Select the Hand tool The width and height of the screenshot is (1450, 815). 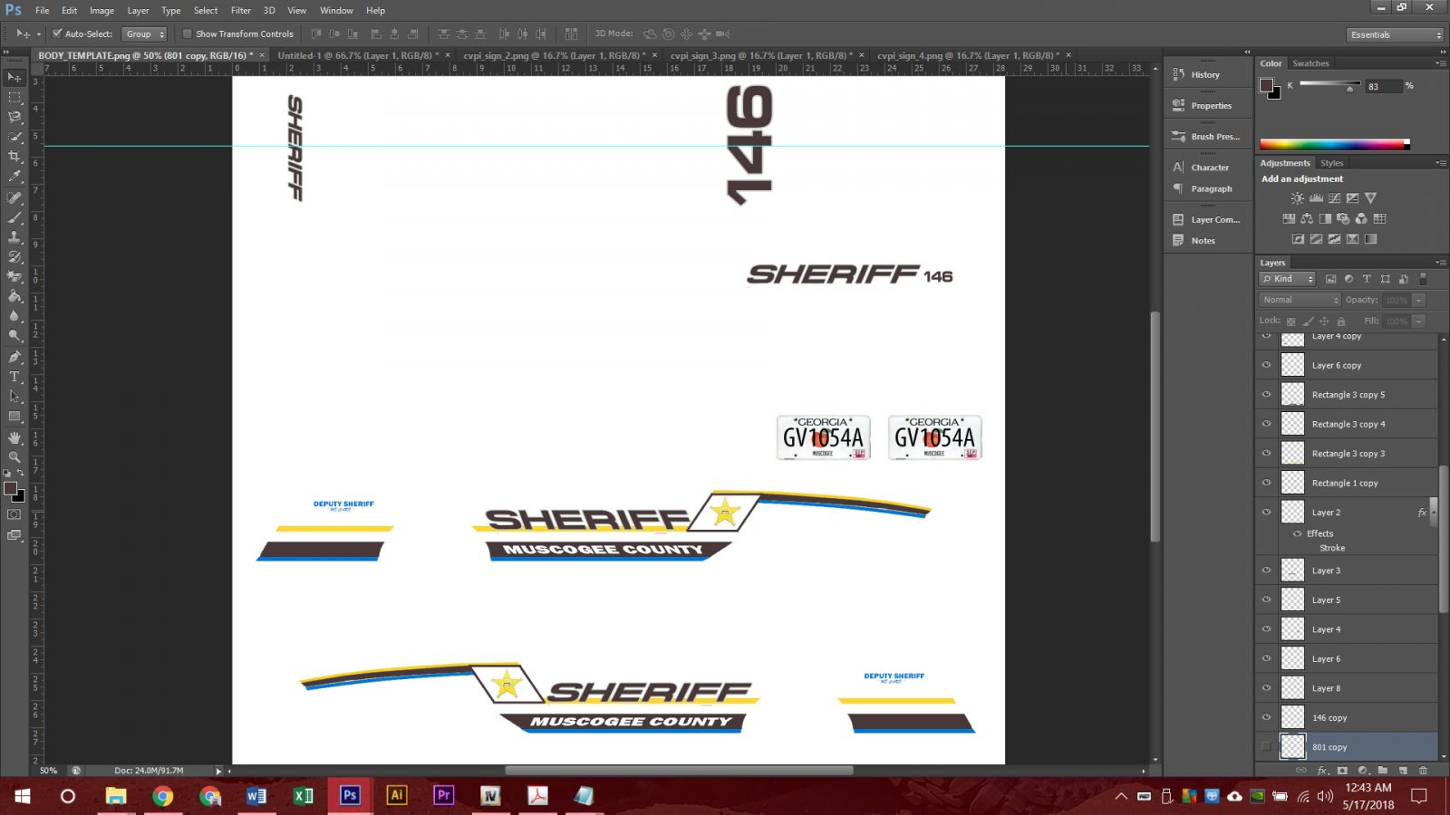(14, 437)
